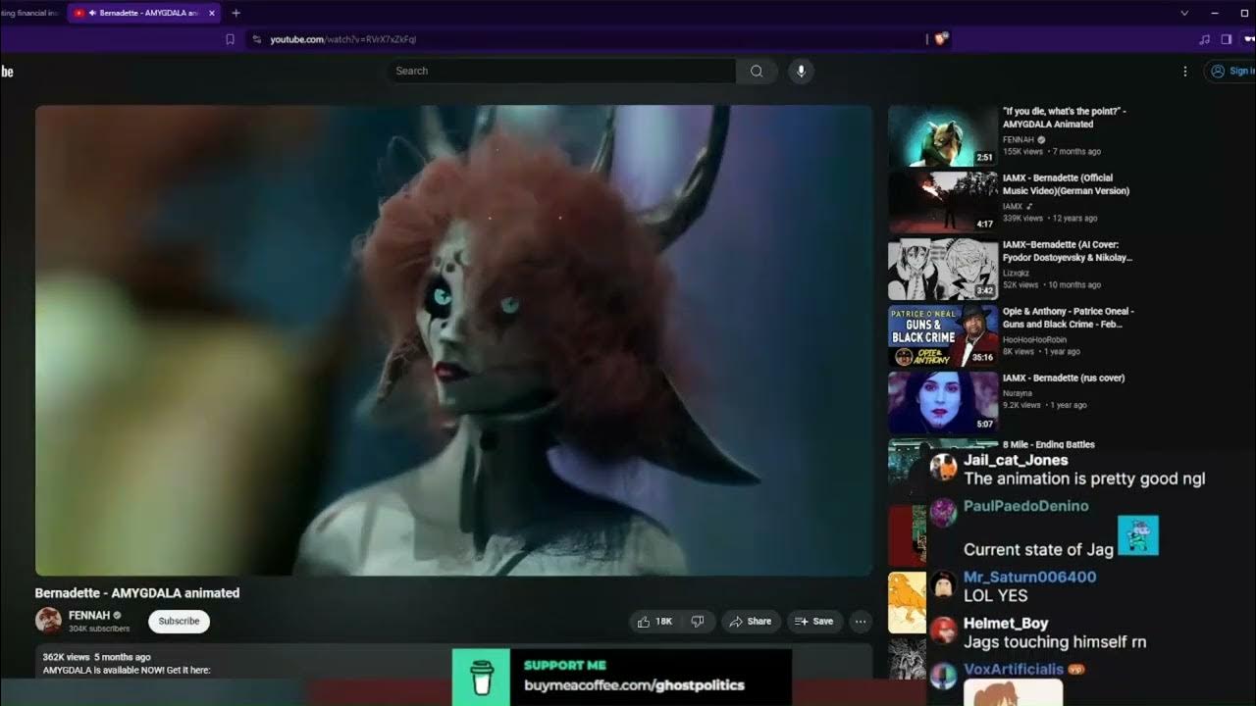
Task: Open YouTube settings three-dot menu
Action: 1185,71
